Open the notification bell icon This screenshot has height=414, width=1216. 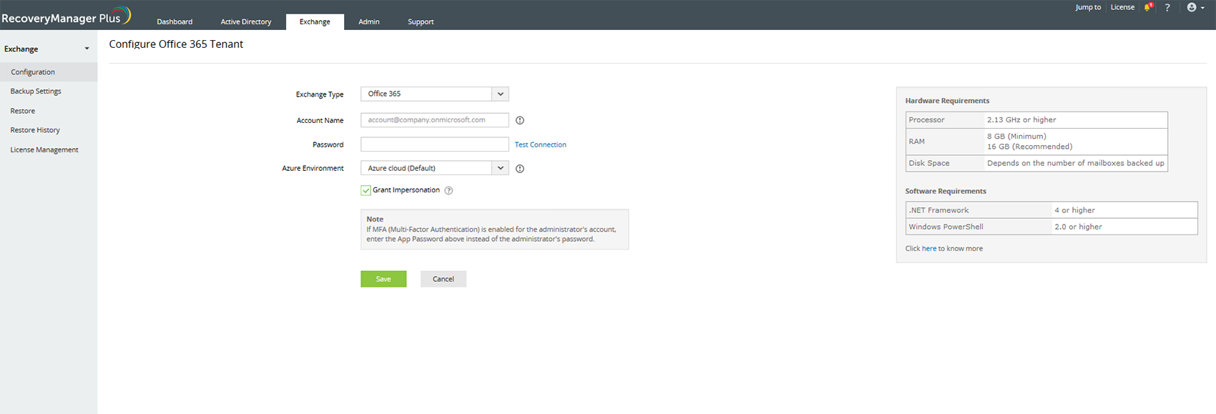point(1149,7)
